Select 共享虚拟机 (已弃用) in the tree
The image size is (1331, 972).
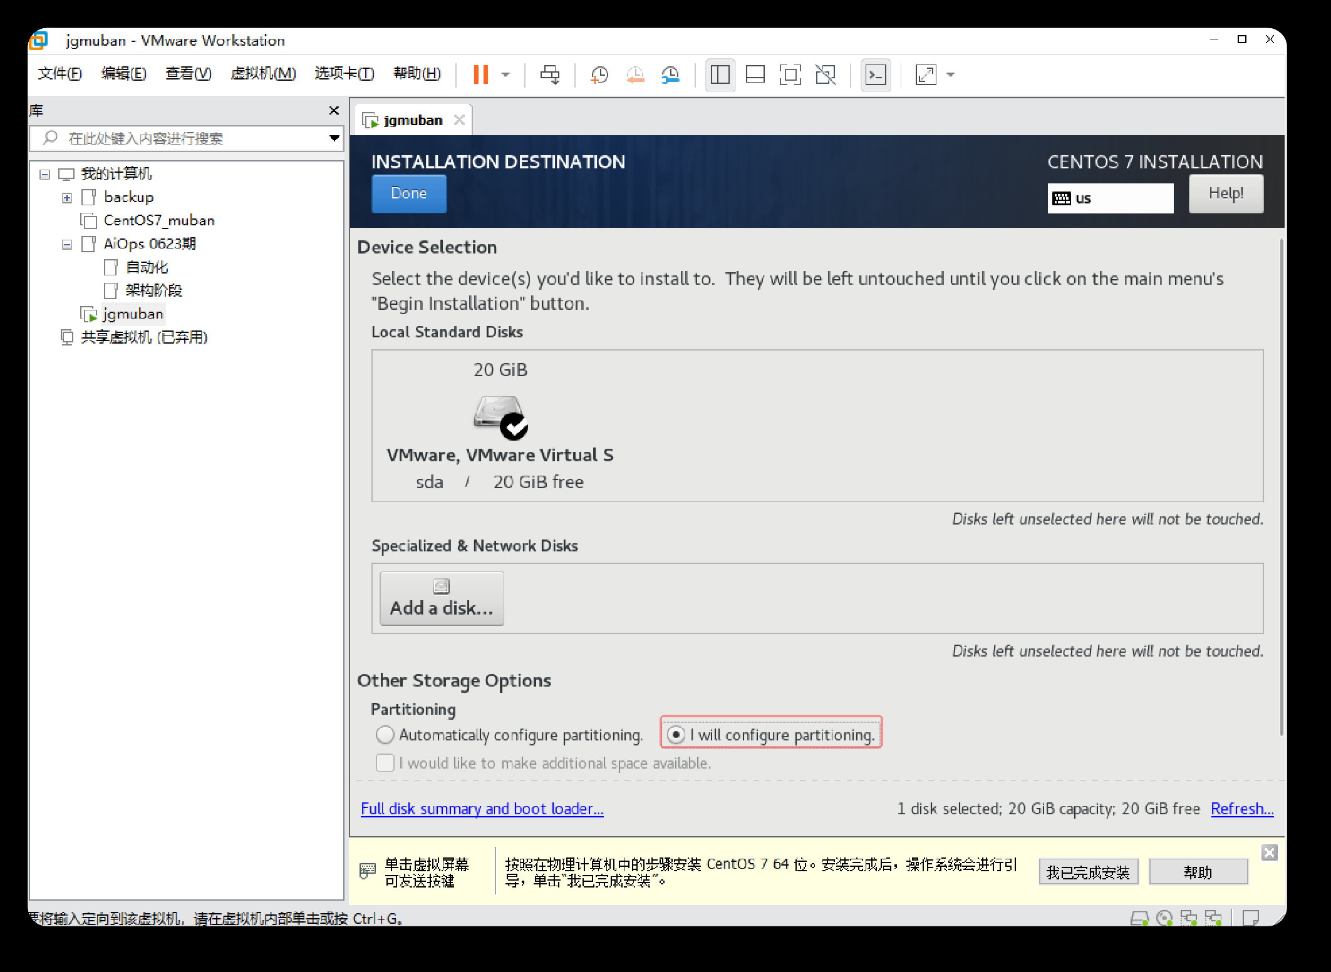[144, 338]
